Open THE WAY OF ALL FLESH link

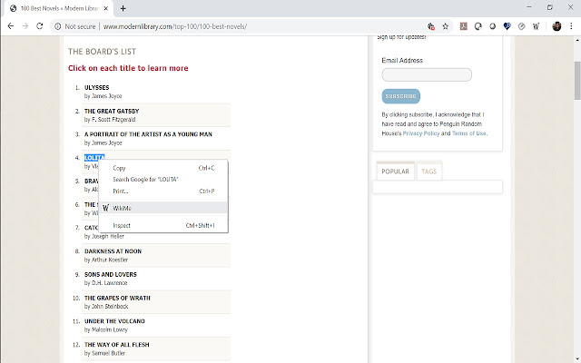(x=117, y=345)
